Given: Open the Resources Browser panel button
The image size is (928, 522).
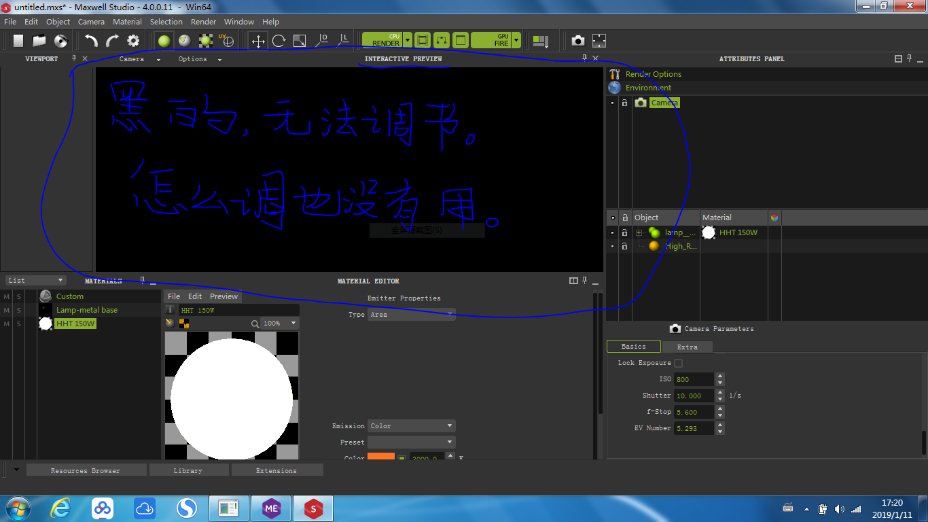Looking at the screenshot, I should [x=86, y=470].
